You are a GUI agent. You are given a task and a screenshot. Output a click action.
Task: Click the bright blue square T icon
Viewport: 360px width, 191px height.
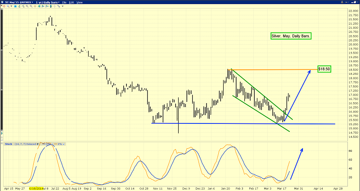point(15,6)
